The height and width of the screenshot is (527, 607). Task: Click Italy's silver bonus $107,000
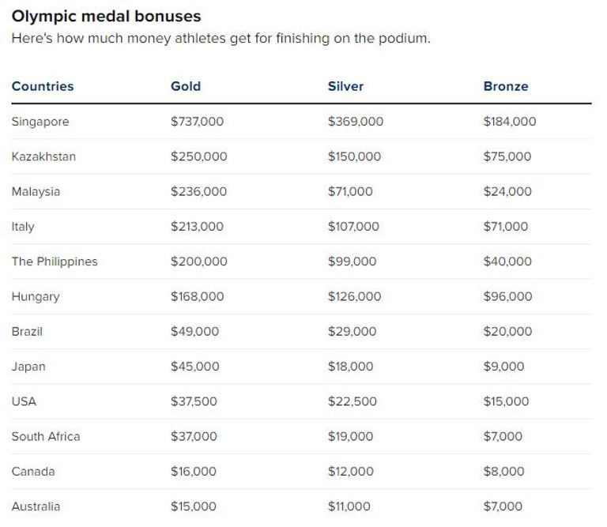tap(353, 227)
